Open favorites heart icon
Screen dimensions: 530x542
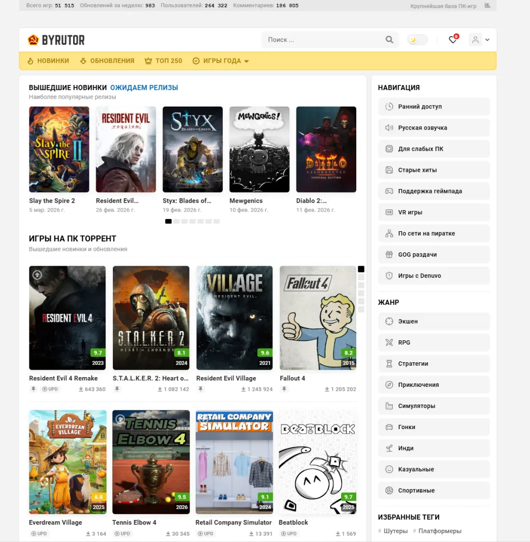point(452,40)
